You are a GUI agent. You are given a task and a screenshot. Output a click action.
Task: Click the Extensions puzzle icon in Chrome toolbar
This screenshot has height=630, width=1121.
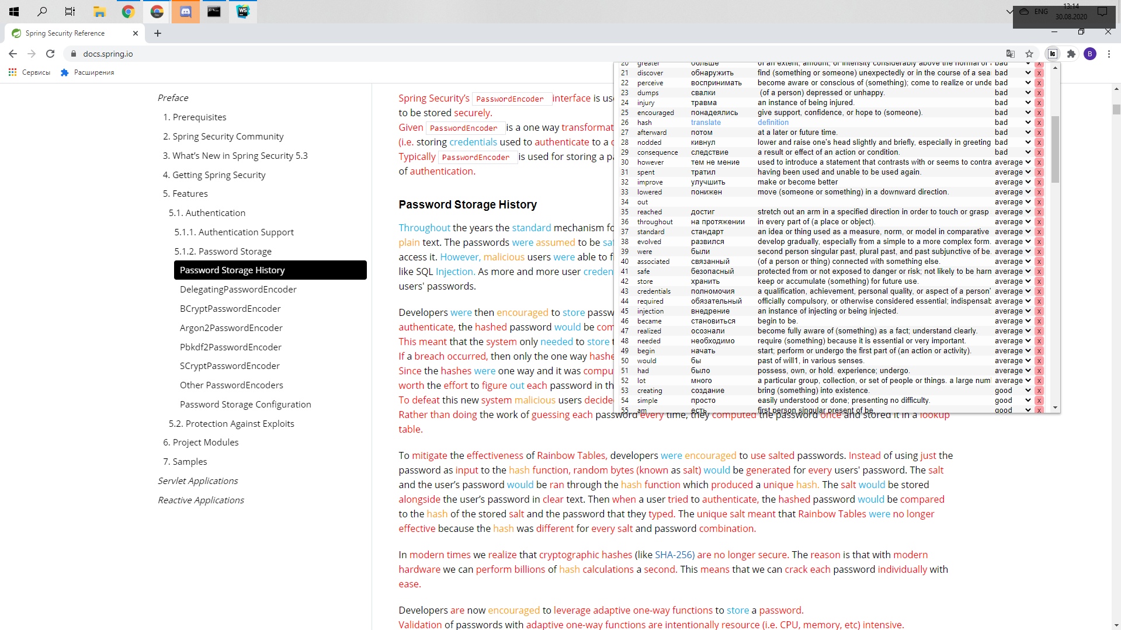[1071, 54]
